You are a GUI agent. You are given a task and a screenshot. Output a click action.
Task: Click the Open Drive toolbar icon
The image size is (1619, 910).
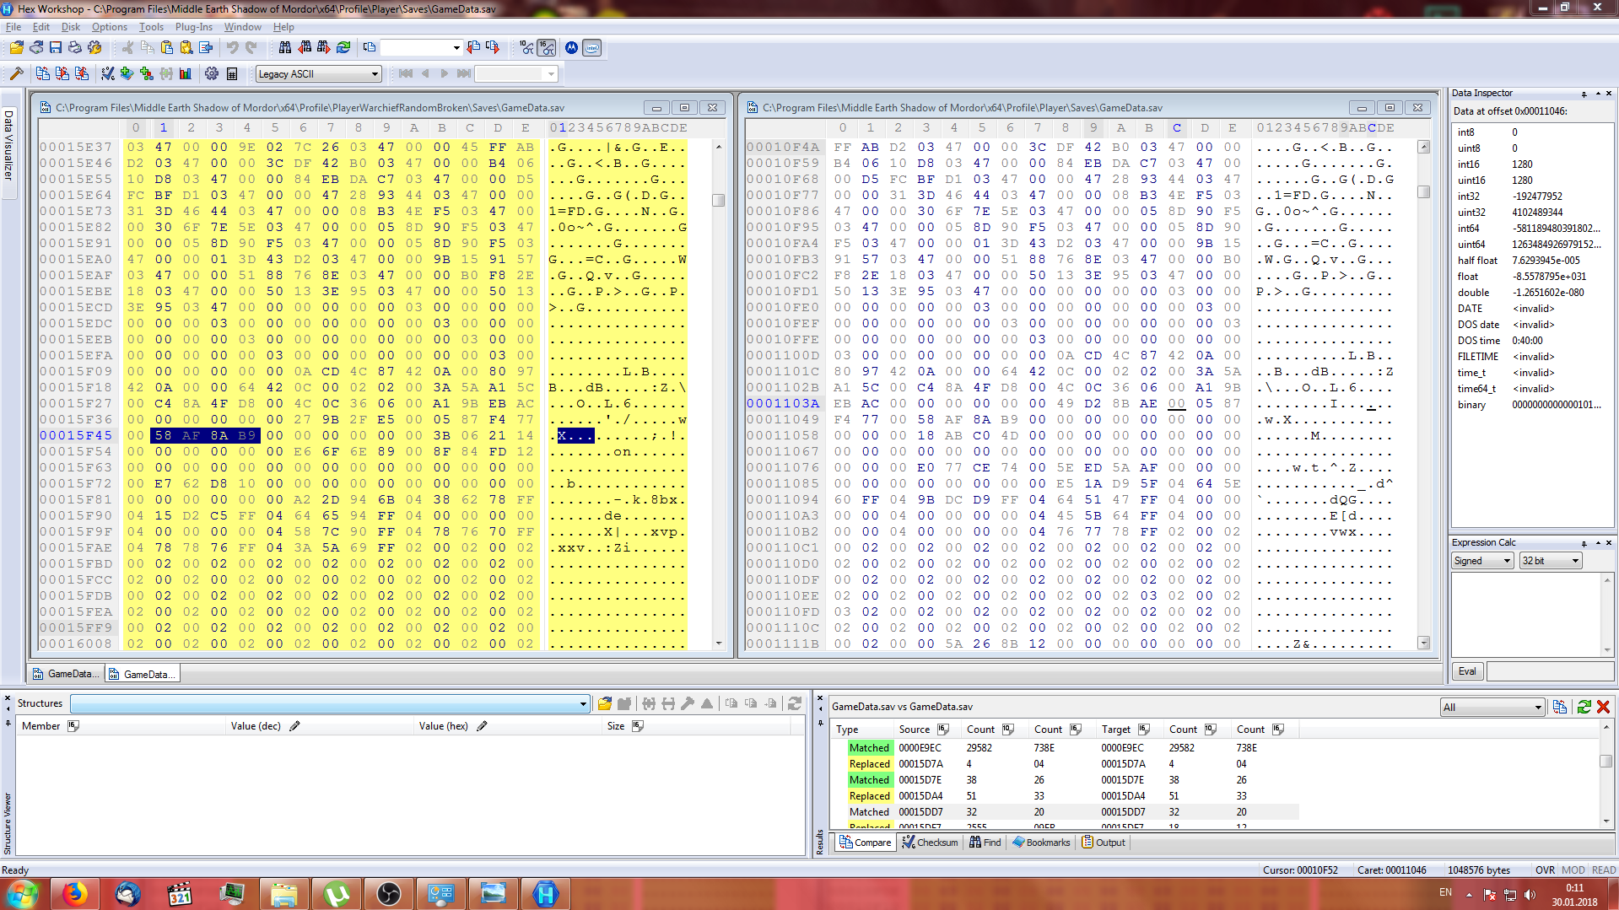pos(36,47)
